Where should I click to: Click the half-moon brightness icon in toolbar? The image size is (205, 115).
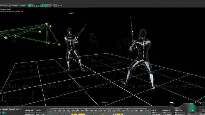61,6
